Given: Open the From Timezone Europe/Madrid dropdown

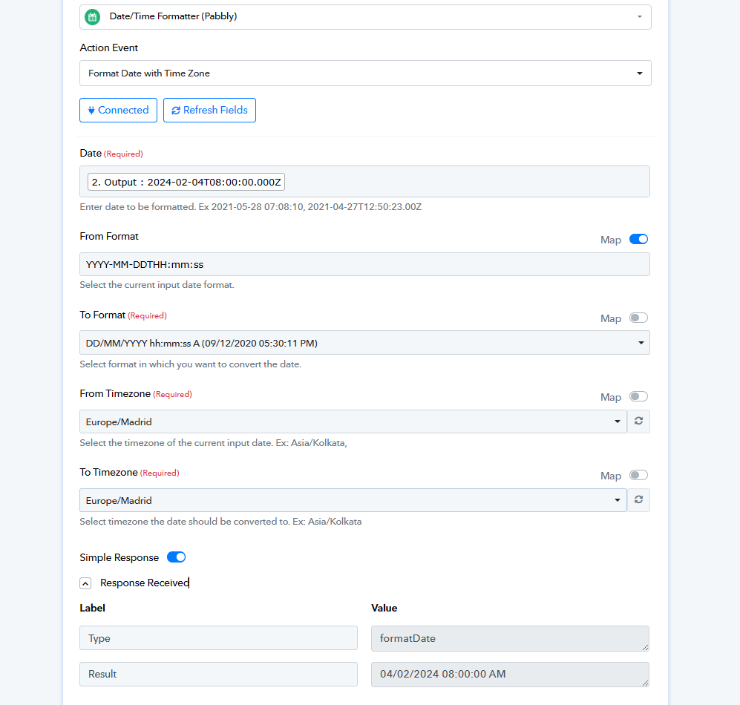Looking at the screenshot, I should coord(353,422).
